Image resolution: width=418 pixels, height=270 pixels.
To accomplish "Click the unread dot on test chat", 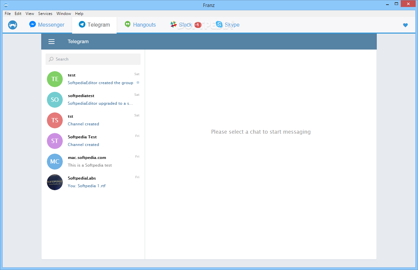I will click(138, 82).
